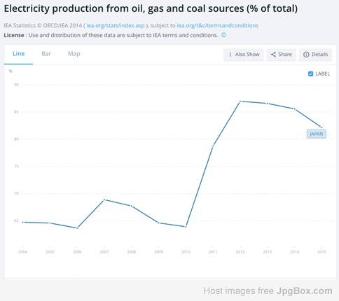Switch to the Bar tab
The height and width of the screenshot is (301, 339).
point(46,54)
